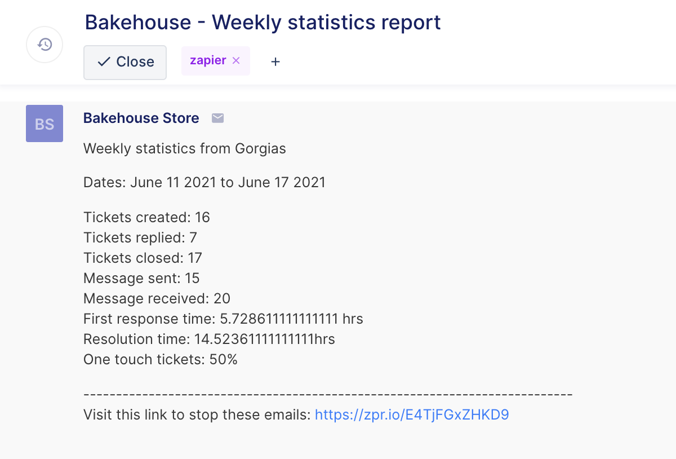Click the 'Message received: 20' line

pyautogui.click(x=157, y=298)
